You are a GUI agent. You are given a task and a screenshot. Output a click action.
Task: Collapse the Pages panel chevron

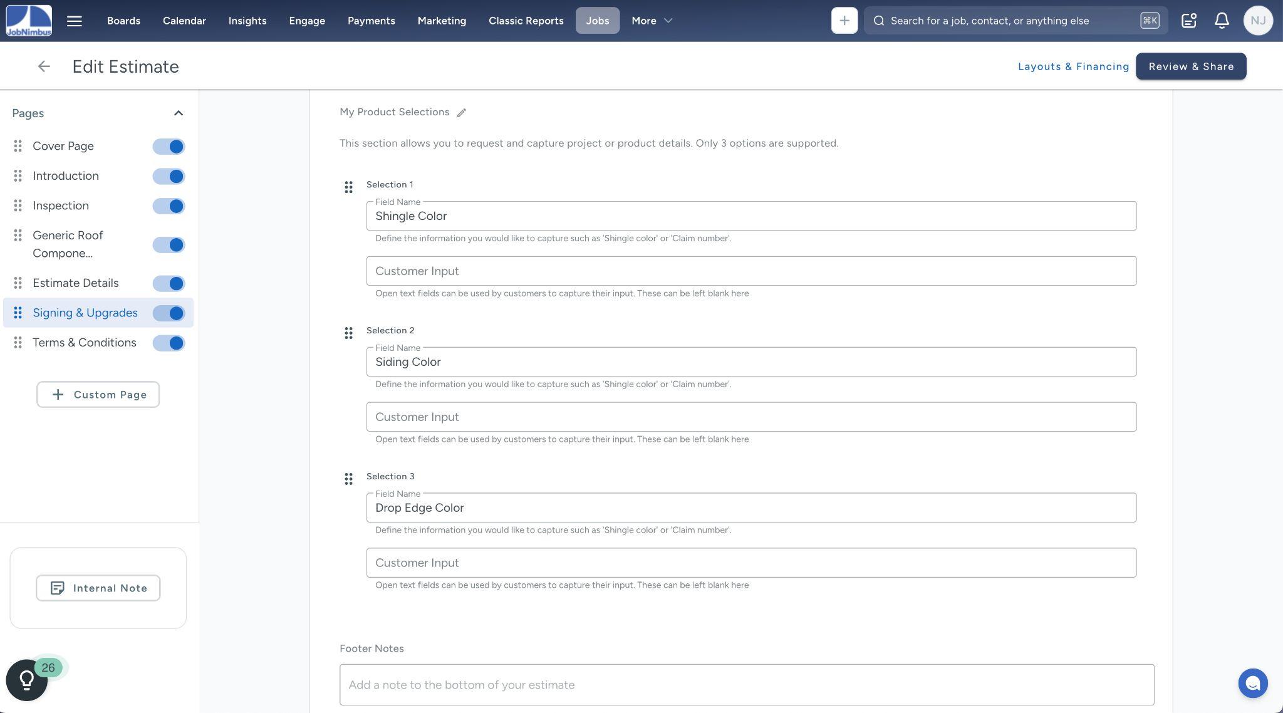178,113
